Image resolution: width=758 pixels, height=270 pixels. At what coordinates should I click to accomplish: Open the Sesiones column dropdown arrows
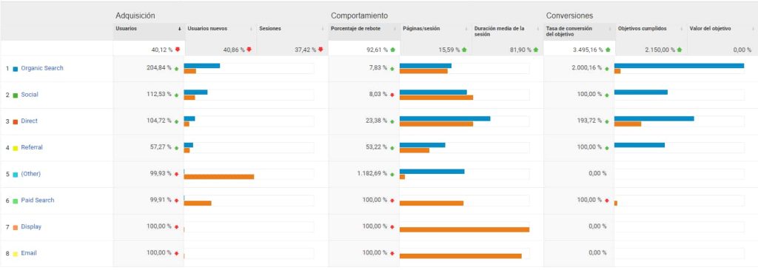click(x=323, y=30)
